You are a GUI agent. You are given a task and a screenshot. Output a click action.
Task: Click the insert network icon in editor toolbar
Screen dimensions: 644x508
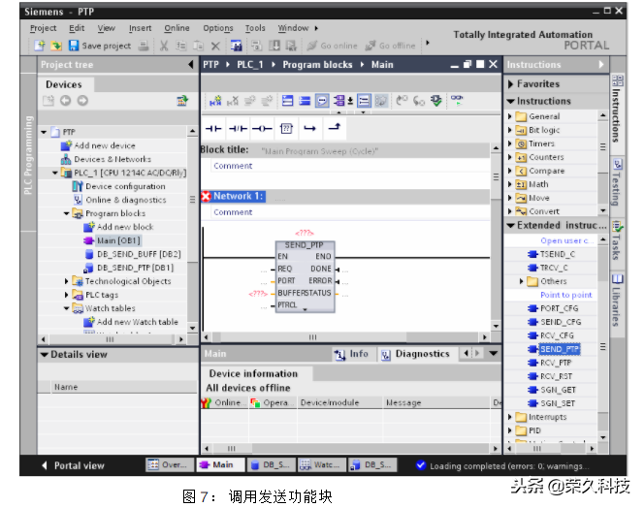215,100
